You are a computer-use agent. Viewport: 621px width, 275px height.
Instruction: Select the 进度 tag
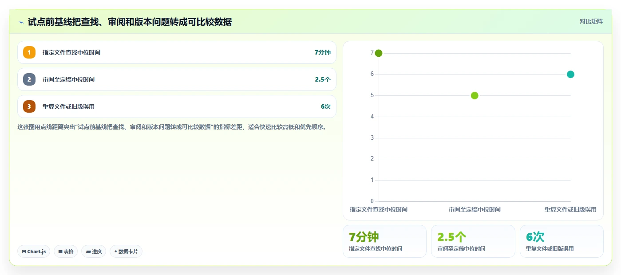(x=94, y=251)
